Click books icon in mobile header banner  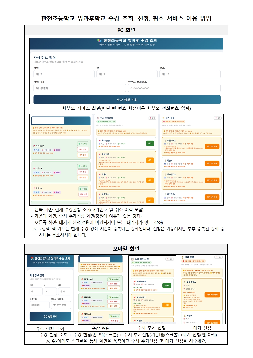[32, 258]
